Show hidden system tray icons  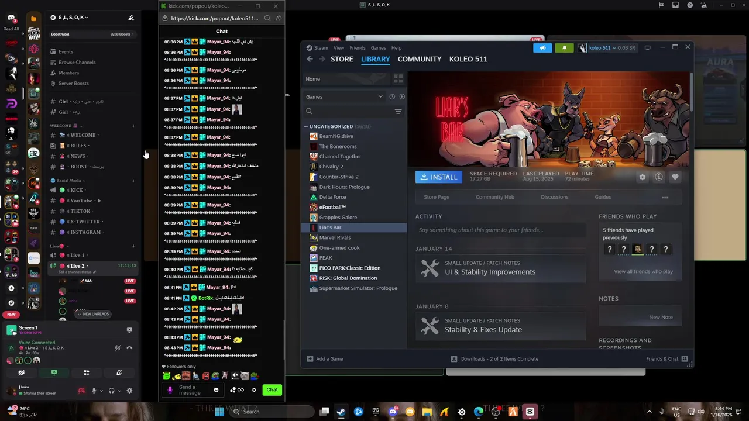click(649, 412)
